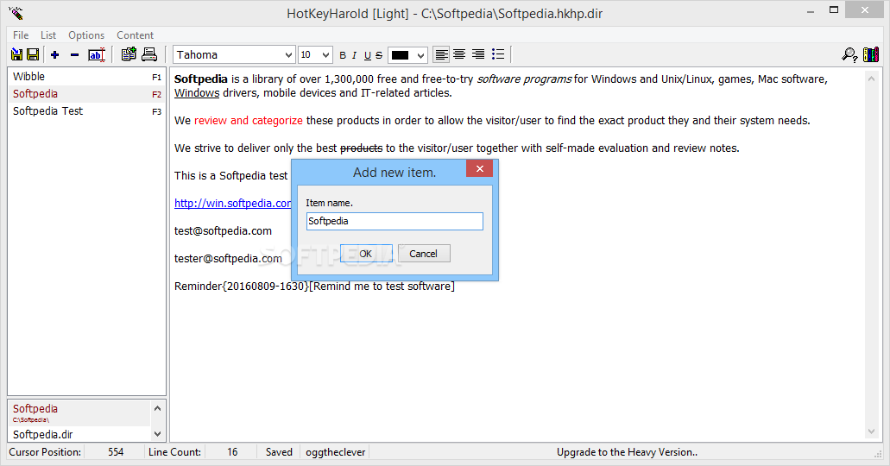The image size is (890, 466).
Task: Click oggtheclever in the status bar
Action: point(336,452)
